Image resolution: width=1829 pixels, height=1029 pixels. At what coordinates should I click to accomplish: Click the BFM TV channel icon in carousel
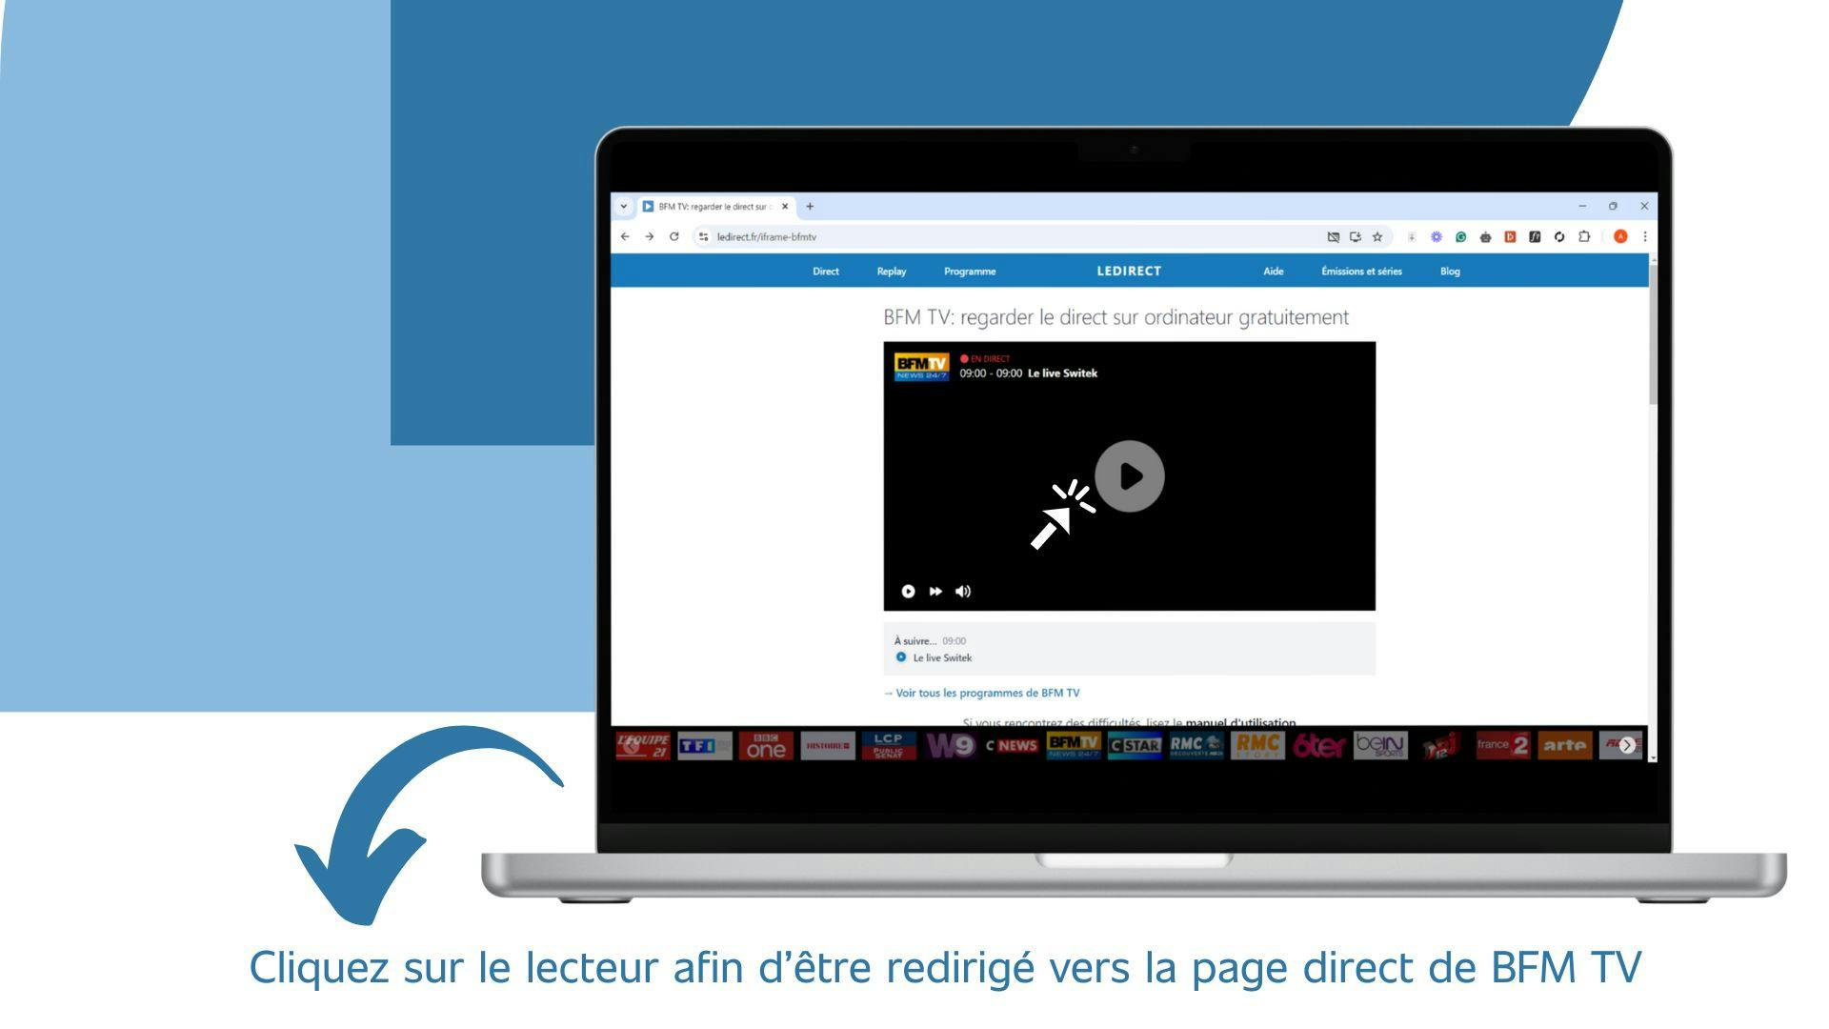[x=1073, y=744]
